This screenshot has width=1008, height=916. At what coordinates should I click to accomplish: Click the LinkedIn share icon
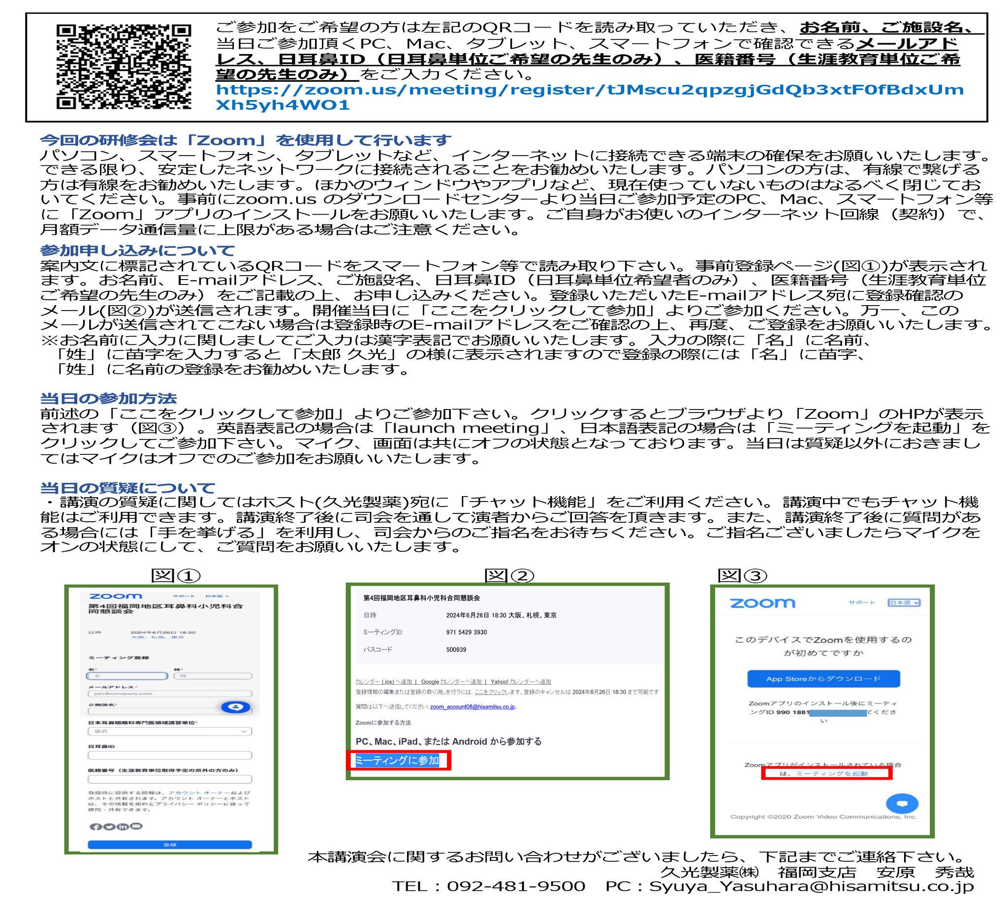[x=123, y=827]
